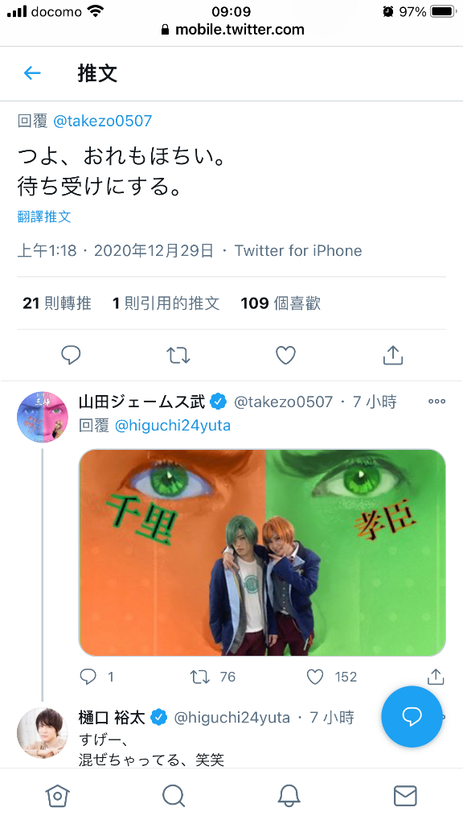463x824 pixels.
Task: Open the orange and green eyes image
Action: 262,552
